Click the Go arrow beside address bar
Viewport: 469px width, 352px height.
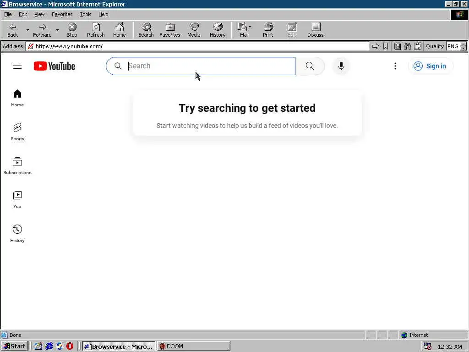tap(376, 46)
